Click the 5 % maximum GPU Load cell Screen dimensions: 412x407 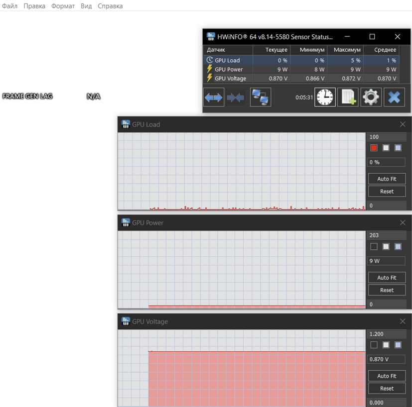pyautogui.click(x=345, y=60)
